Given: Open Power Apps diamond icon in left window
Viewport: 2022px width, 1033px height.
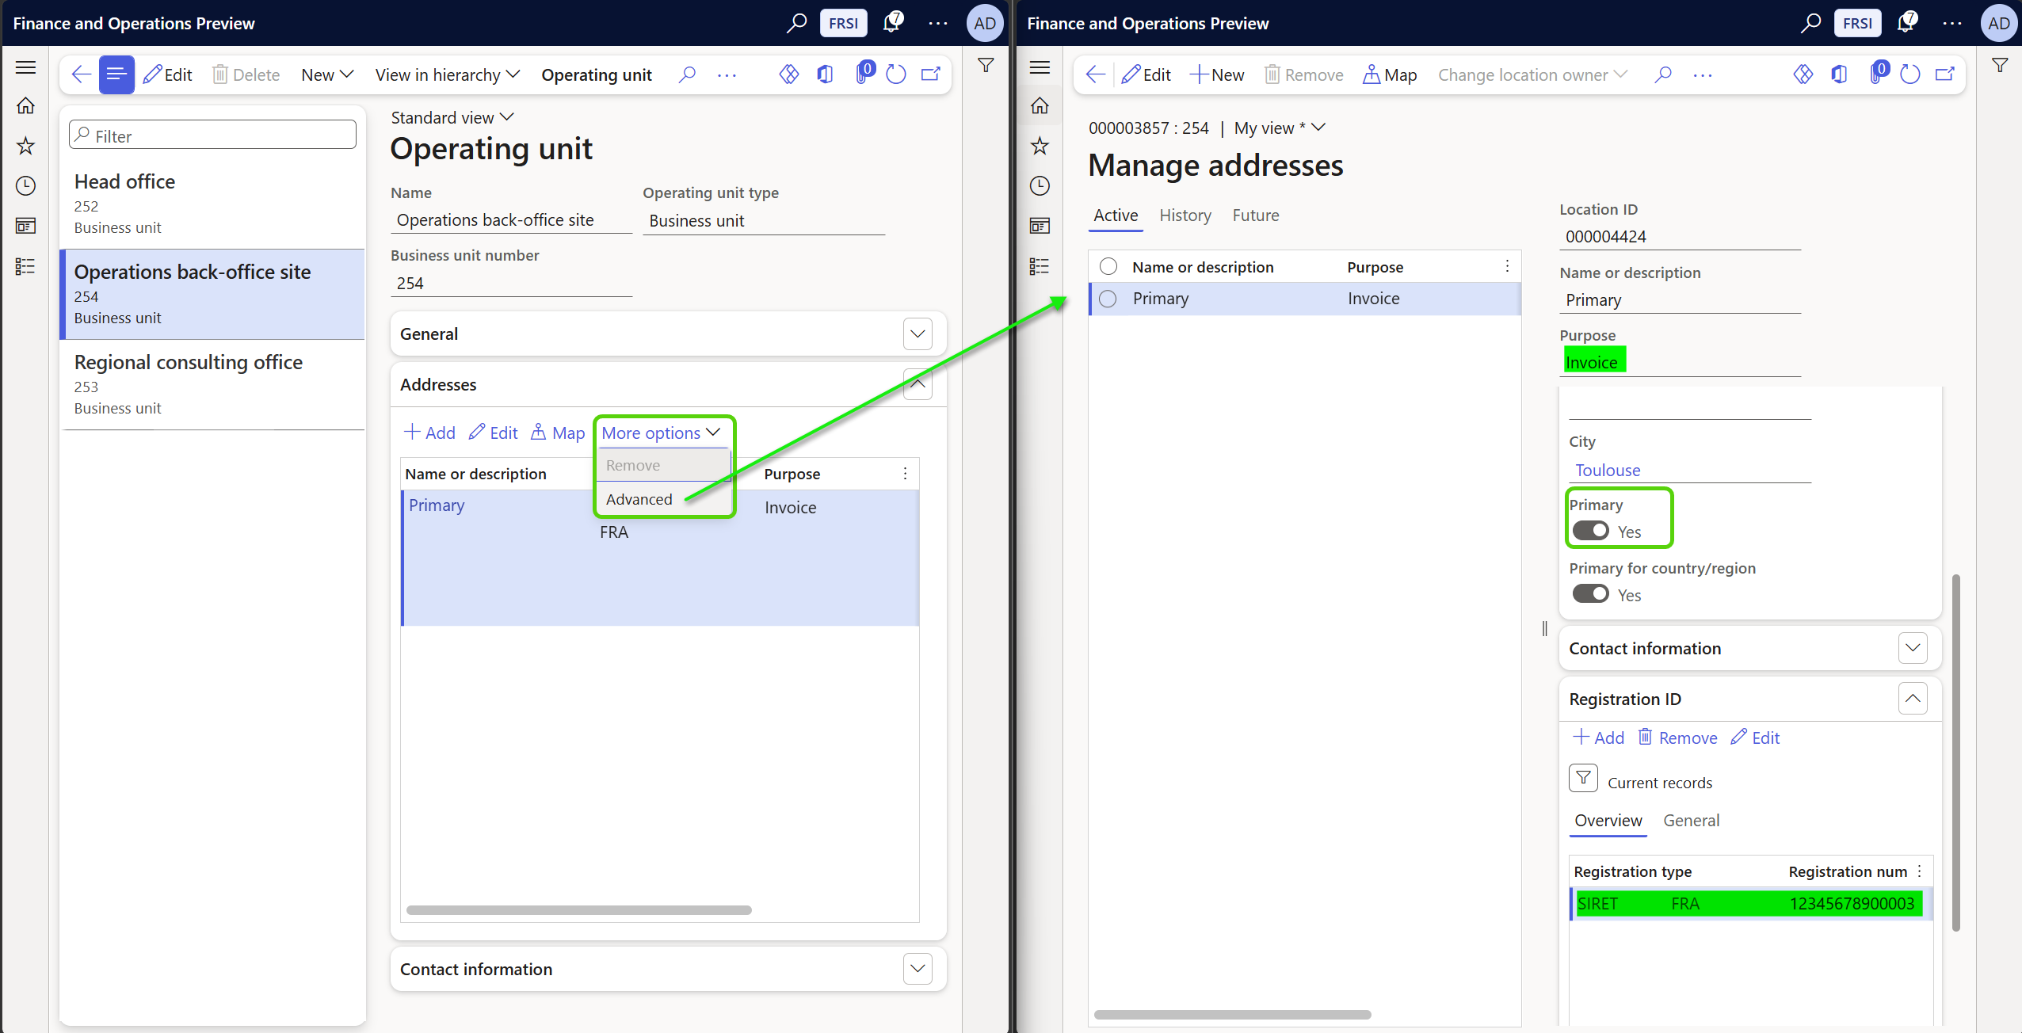Looking at the screenshot, I should pyautogui.click(x=788, y=74).
